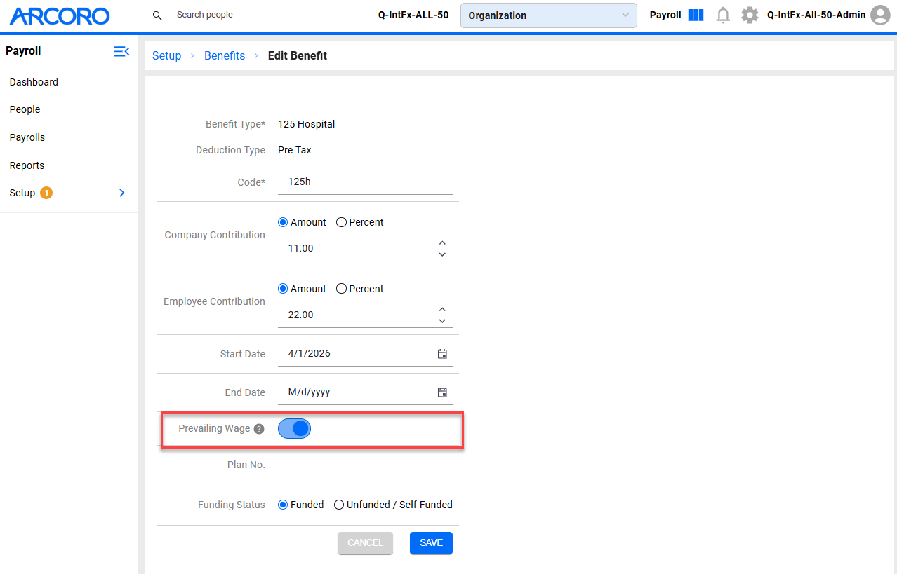Select Unfunded / Self-Funded status
The height and width of the screenshot is (574, 897).
tap(339, 505)
